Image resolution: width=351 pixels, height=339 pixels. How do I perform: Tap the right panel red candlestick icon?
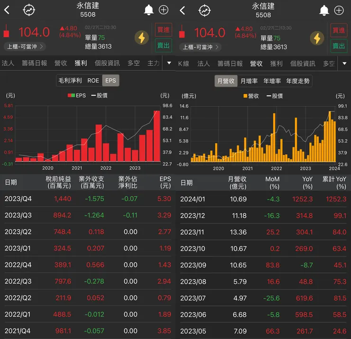coord(182,32)
